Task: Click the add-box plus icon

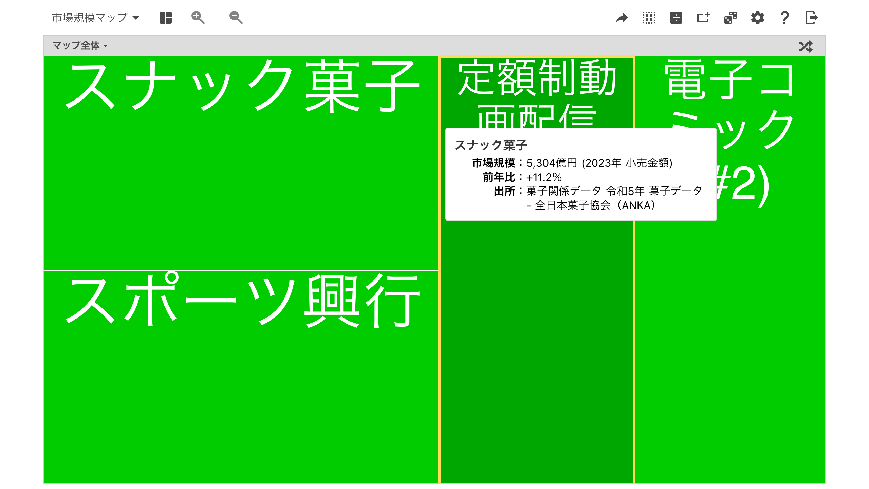Action: (x=703, y=18)
